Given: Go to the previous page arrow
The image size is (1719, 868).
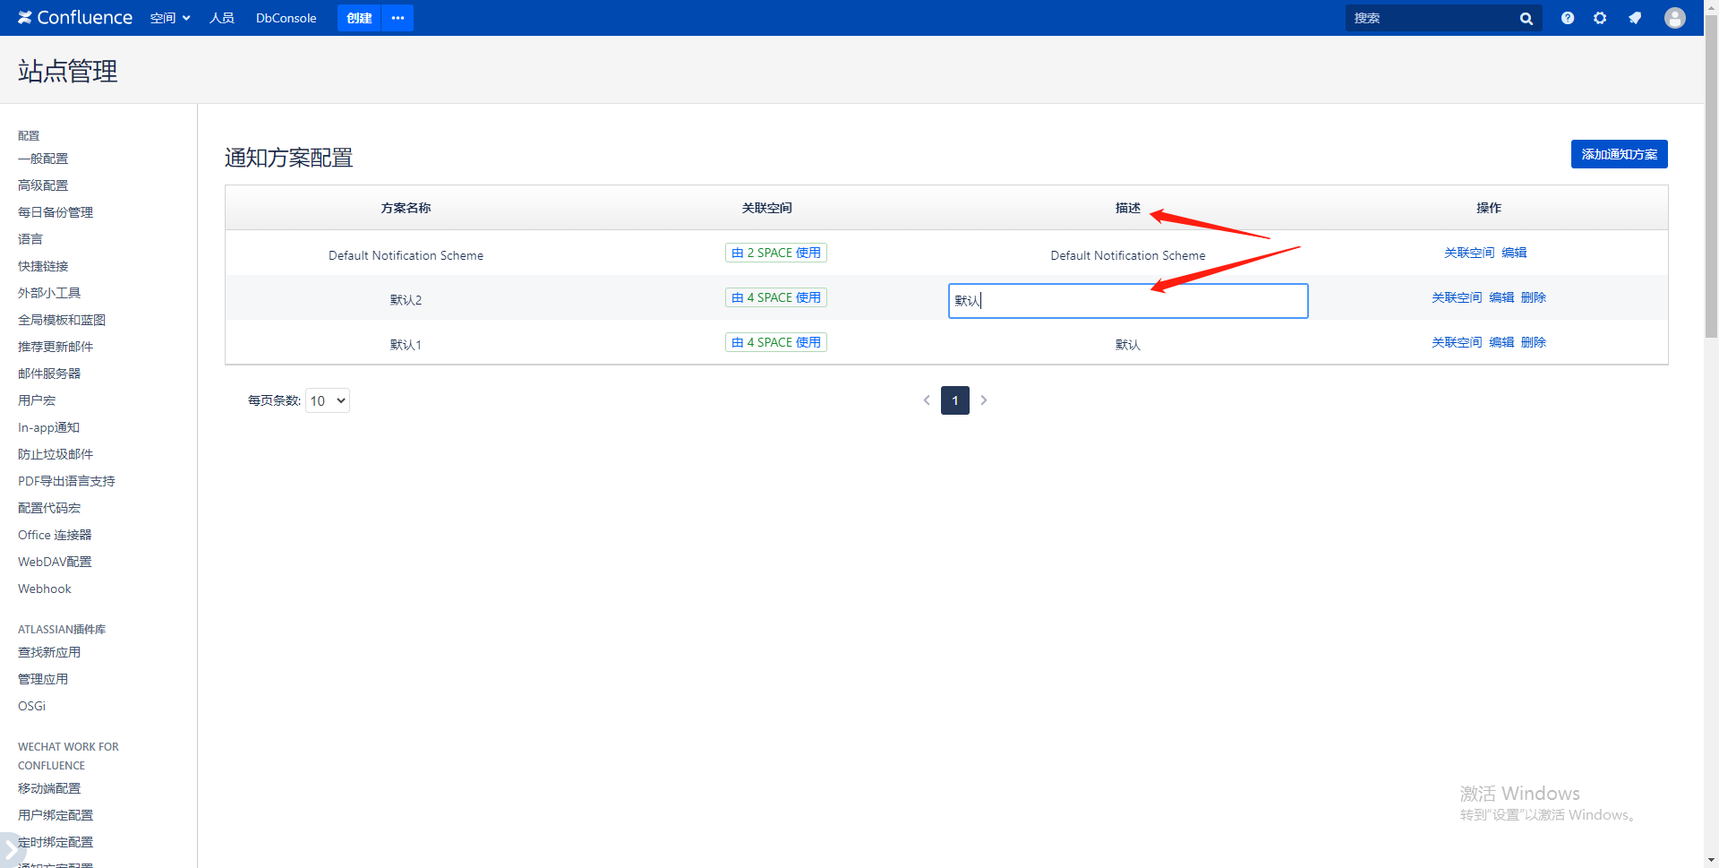Looking at the screenshot, I should (927, 400).
